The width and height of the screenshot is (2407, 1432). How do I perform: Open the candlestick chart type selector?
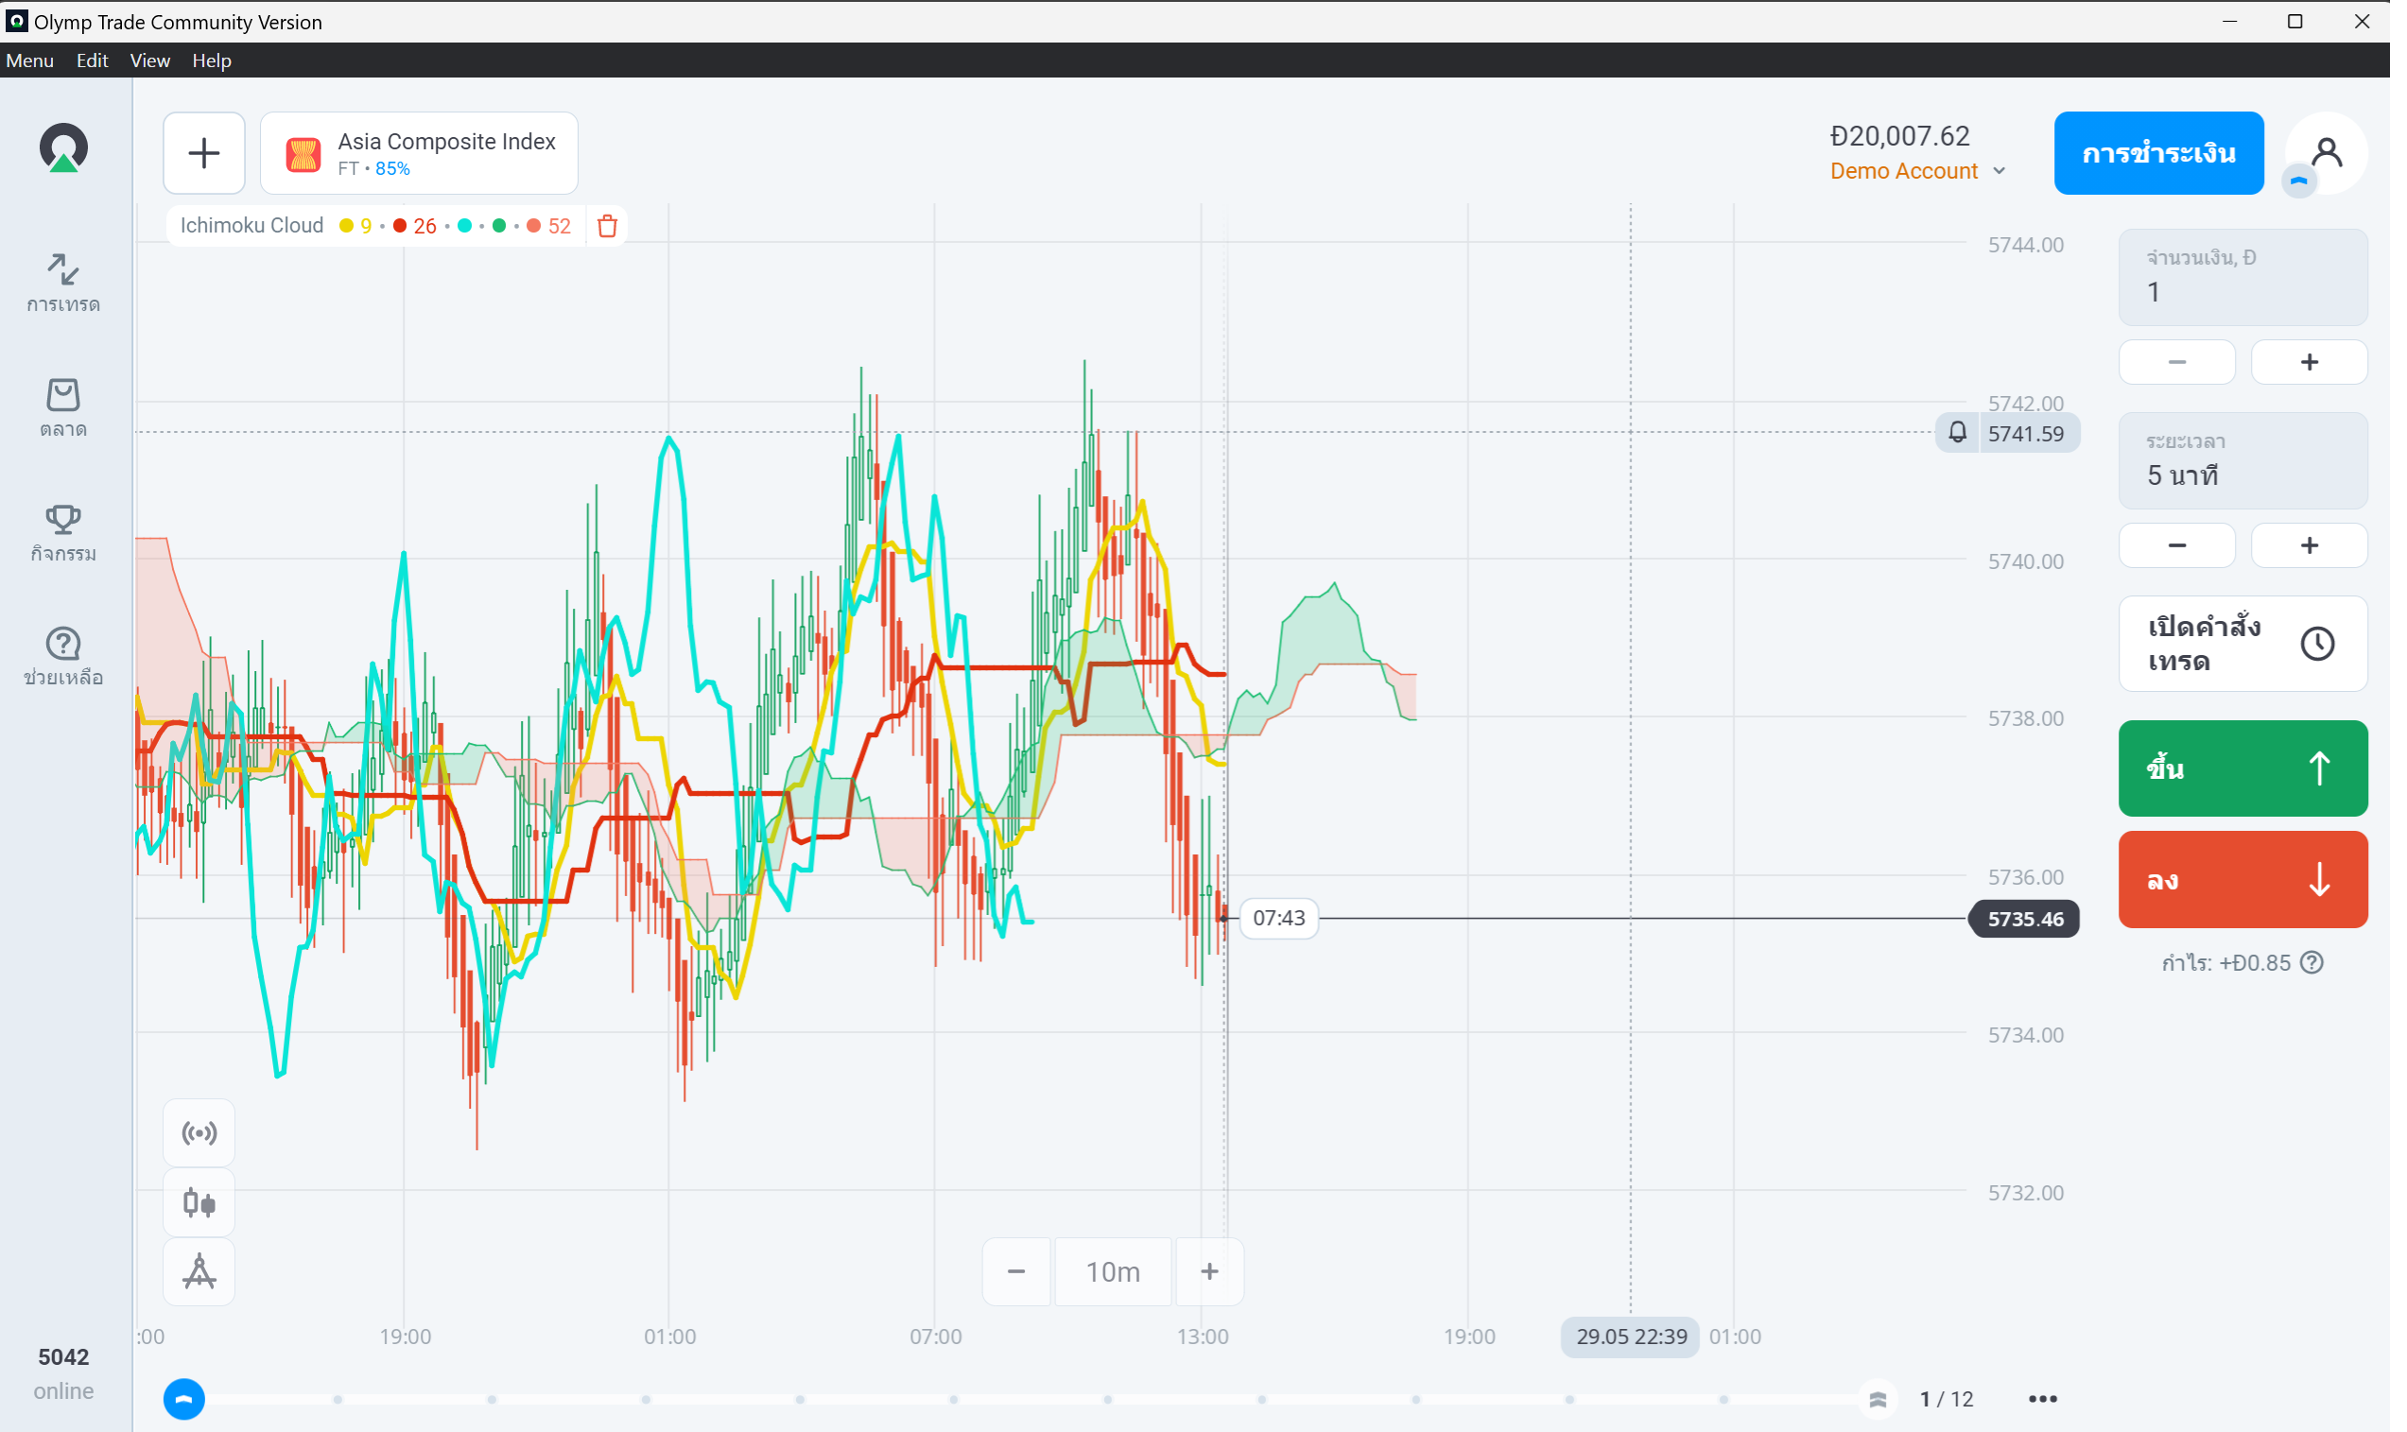click(x=199, y=1202)
